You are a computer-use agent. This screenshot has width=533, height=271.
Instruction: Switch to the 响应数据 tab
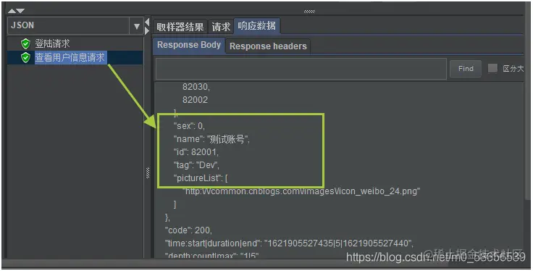(x=257, y=26)
